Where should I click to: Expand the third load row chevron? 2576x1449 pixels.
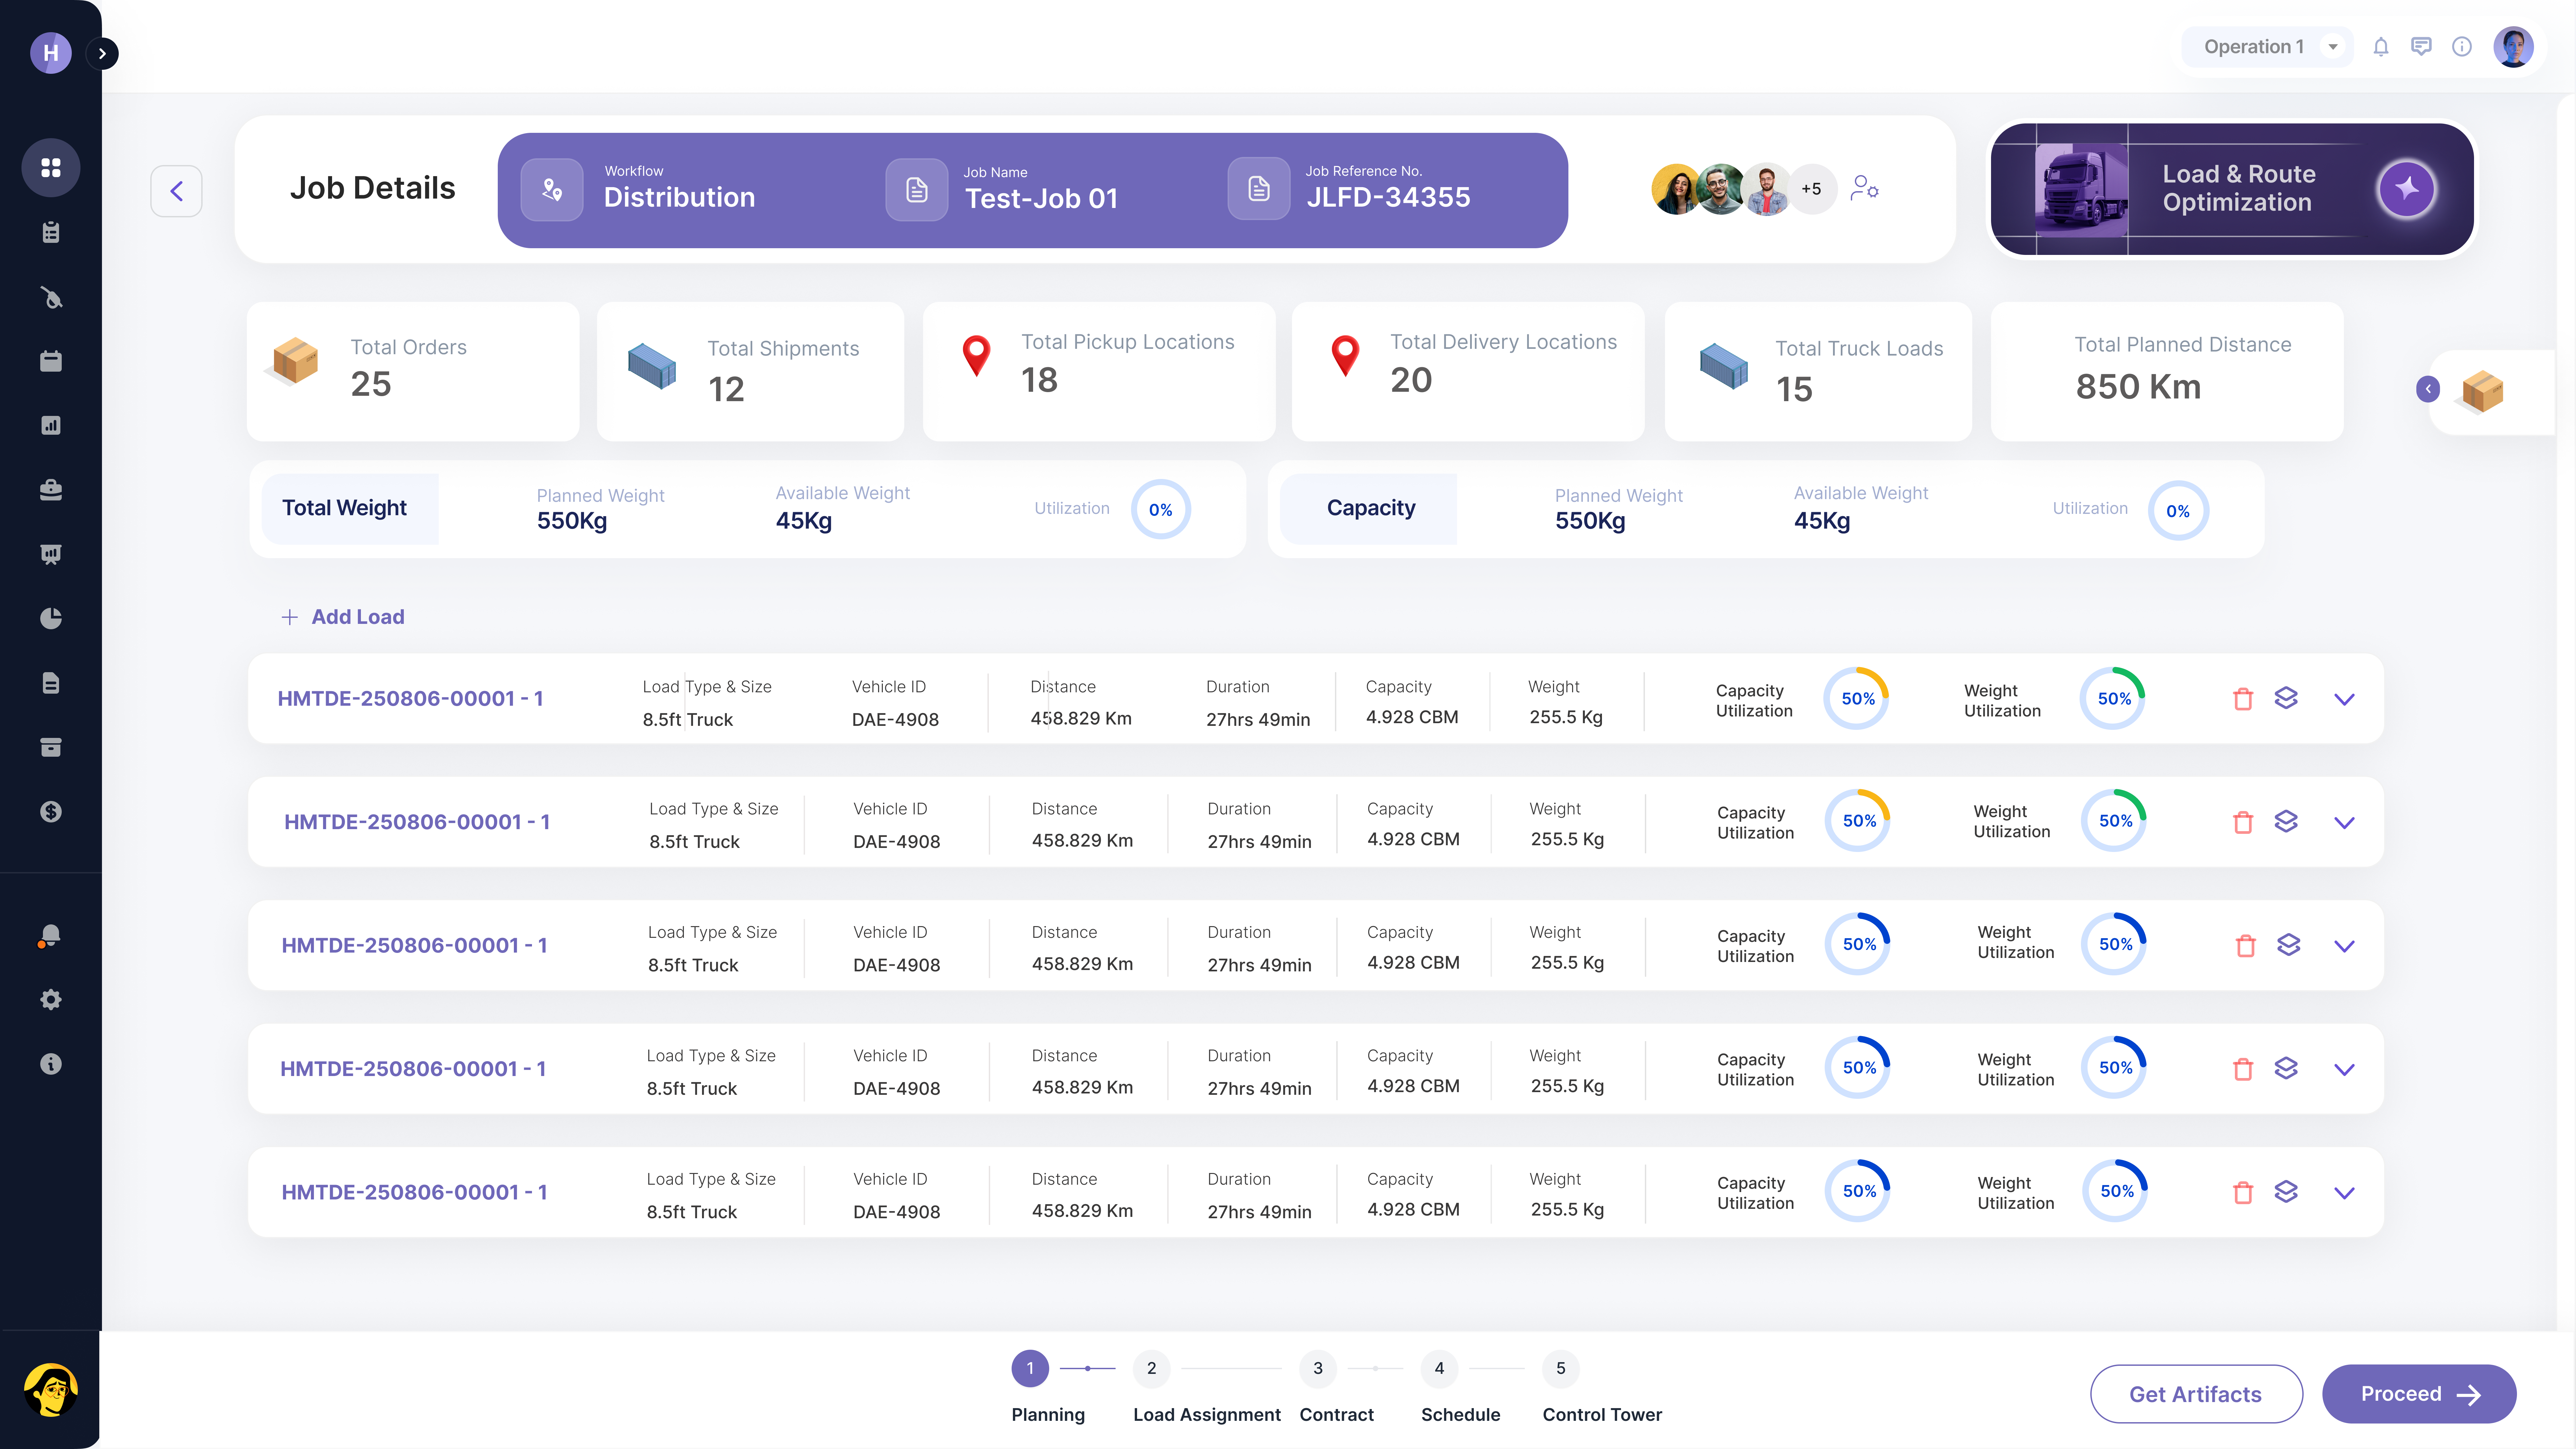tap(2344, 946)
